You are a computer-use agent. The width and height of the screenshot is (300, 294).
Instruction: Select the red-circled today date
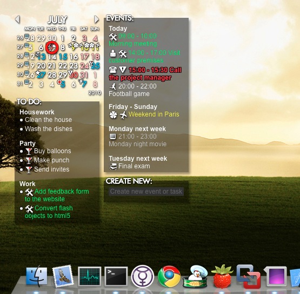coord(52,47)
